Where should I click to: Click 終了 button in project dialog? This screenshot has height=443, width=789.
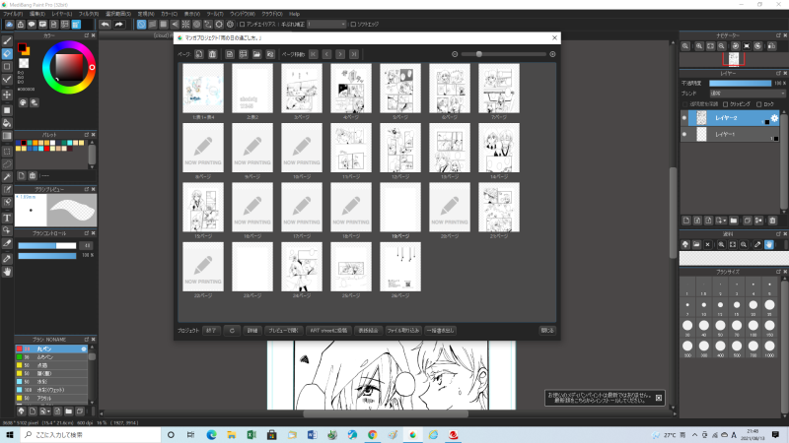click(x=211, y=331)
